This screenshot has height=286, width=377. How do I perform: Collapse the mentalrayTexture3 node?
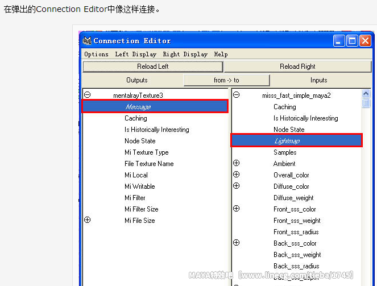88,95
